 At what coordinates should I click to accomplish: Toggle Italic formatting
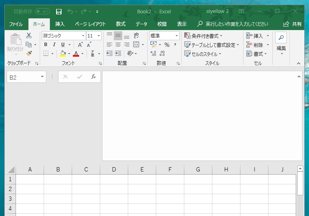54,45
